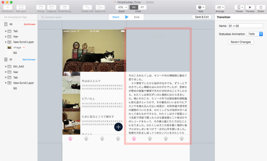The width and height of the screenshot is (267, 161).
Task: Switch units to PT
Action: (x=142, y=7)
